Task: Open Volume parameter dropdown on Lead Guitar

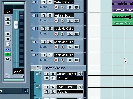Action: 70,92
